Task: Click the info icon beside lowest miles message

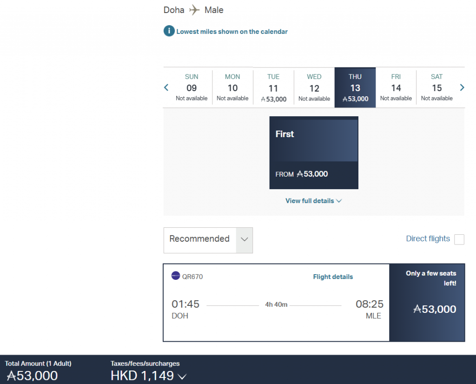Action: pos(169,31)
